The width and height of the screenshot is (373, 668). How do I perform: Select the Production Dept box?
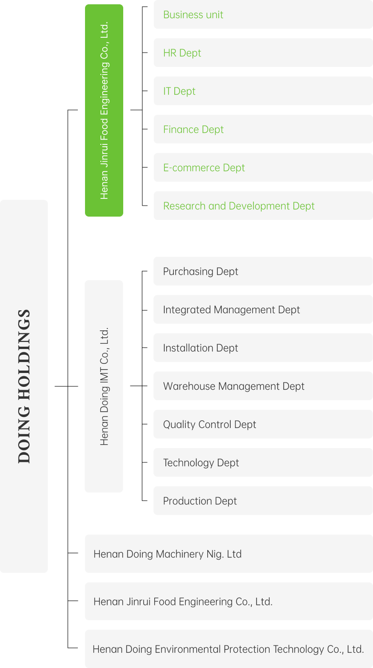(x=263, y=501)
